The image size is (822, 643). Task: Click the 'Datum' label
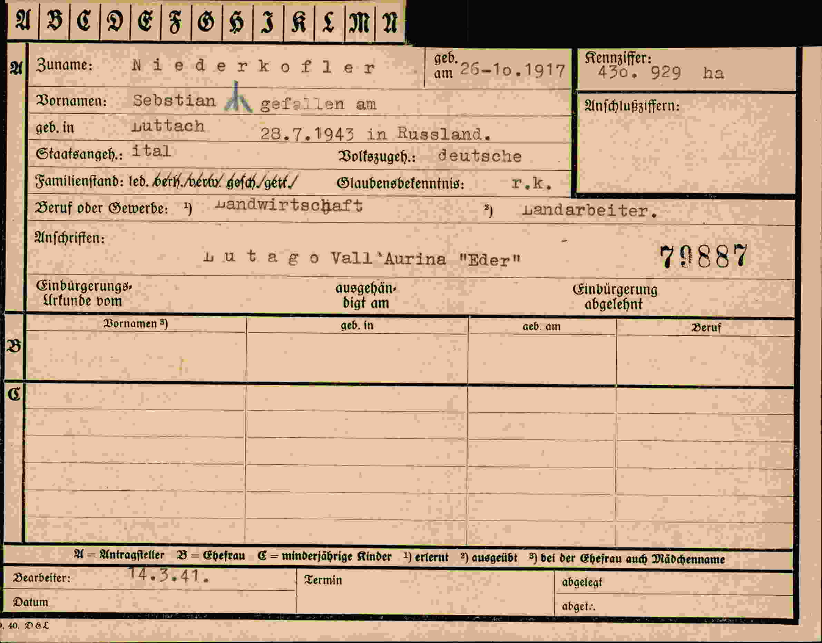click(x=30, y=602)
